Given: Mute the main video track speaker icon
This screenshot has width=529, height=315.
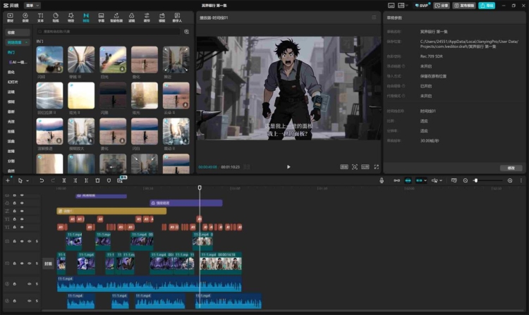Looking at the screenshot, I should [x=29, y=263].
